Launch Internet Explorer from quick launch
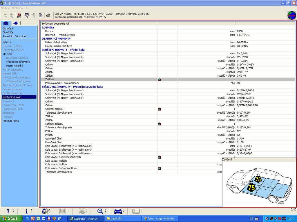The image size is (297, 222). coord(28,219)
